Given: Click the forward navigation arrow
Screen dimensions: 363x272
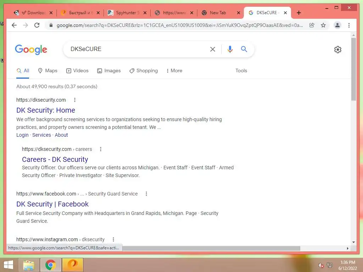Looking at the screenshot, I should pyautogui.click(x=26, y=25).
